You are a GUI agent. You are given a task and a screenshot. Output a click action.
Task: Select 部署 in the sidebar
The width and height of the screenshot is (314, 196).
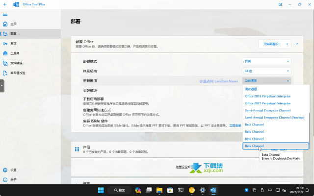30,34
